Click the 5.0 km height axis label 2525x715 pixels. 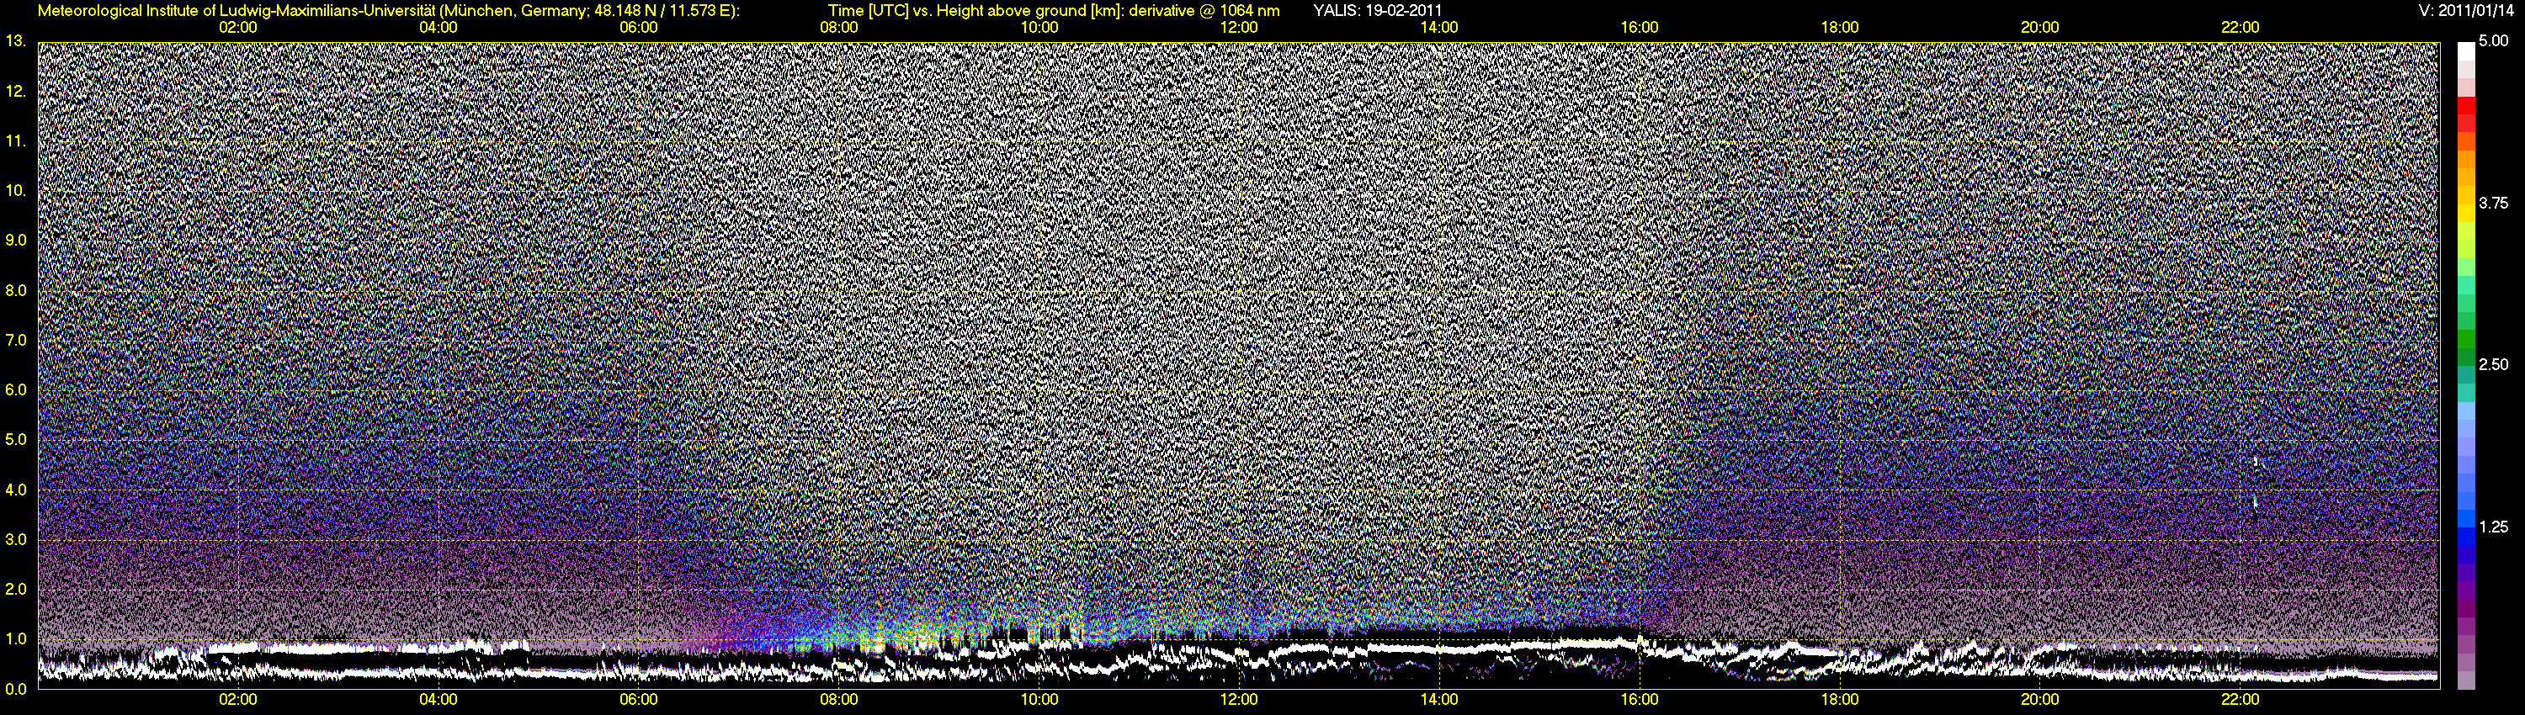coord(16,440)
